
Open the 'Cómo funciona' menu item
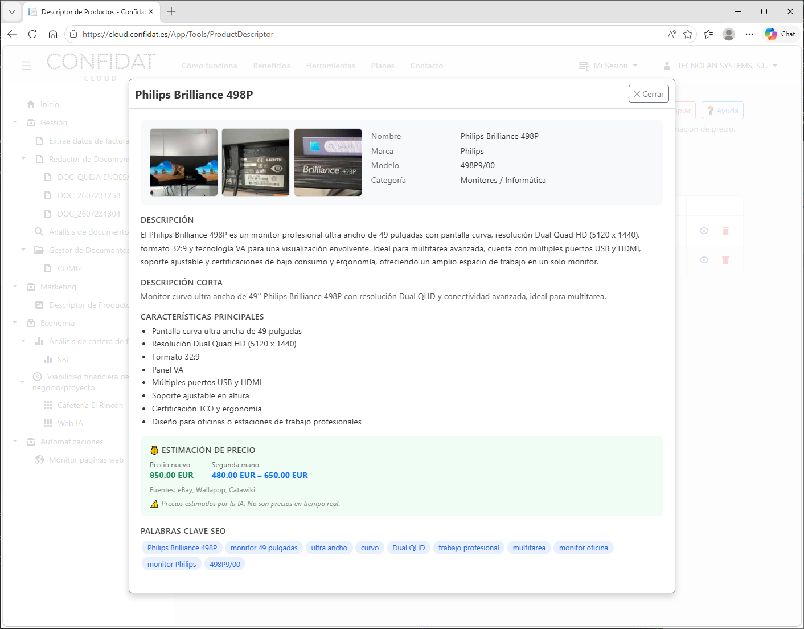(210, 66)
